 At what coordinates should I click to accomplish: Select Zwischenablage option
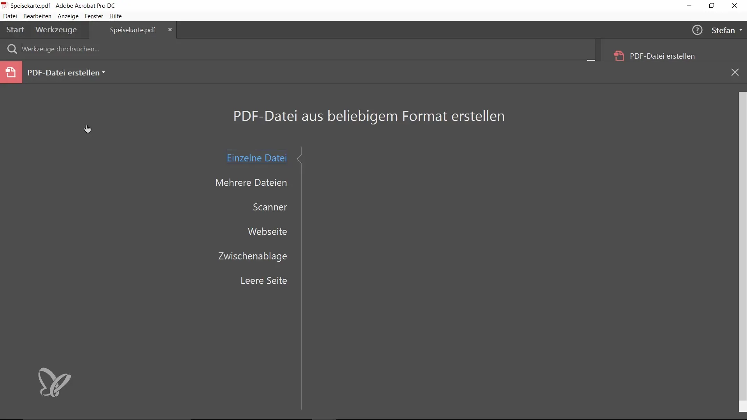pyautogui.click(x=253, y=256)
